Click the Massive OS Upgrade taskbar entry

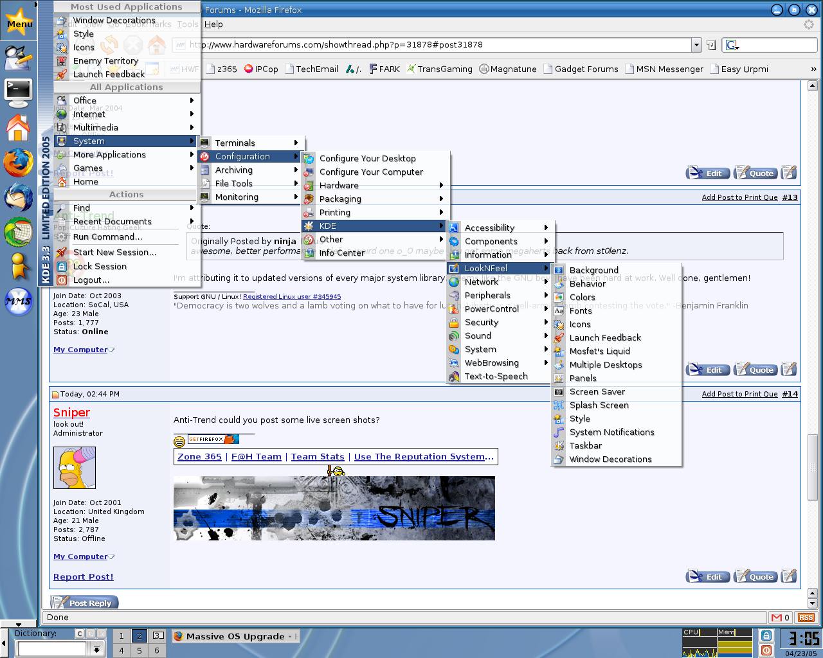[x=235, y=636]
